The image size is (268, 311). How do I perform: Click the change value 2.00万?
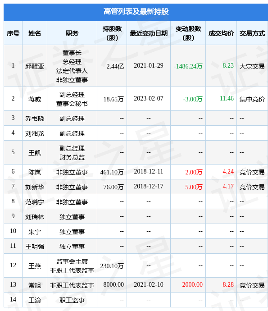[194, 172]
